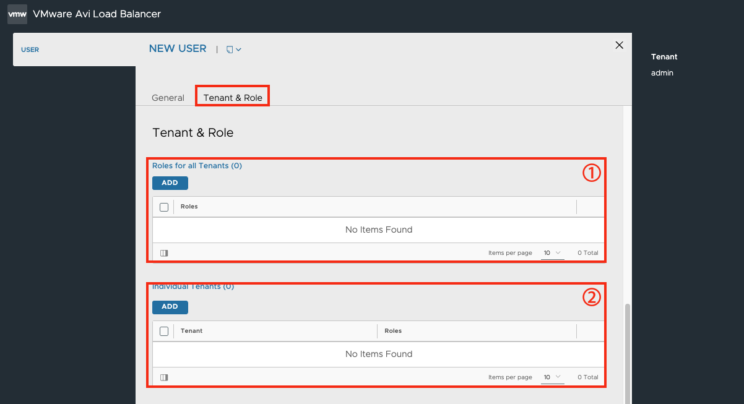Click ADD under Roles for all Tenants
The image size is (744, 404).
[x=170, y=183]
